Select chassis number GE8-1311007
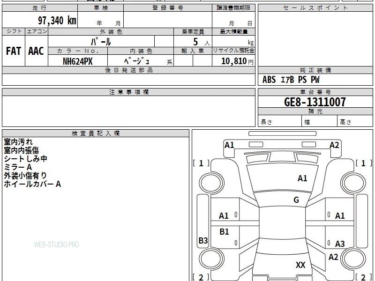This screenshot has height=281, width=375. pyautogui.click(x=315, y=102)
